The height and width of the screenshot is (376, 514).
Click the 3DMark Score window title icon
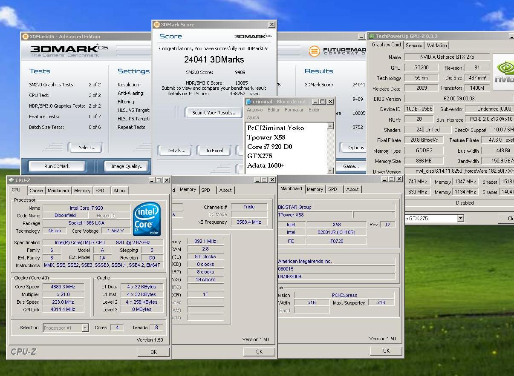click(x=156, y=25)
